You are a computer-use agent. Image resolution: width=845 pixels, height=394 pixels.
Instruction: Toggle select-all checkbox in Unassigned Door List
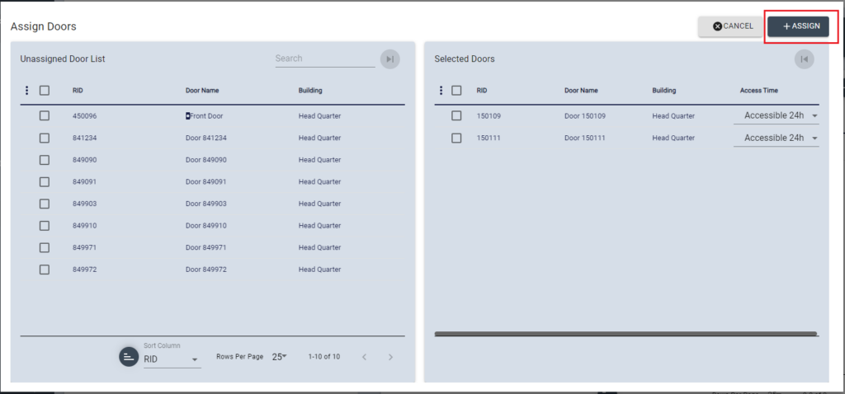coord(45,91)
